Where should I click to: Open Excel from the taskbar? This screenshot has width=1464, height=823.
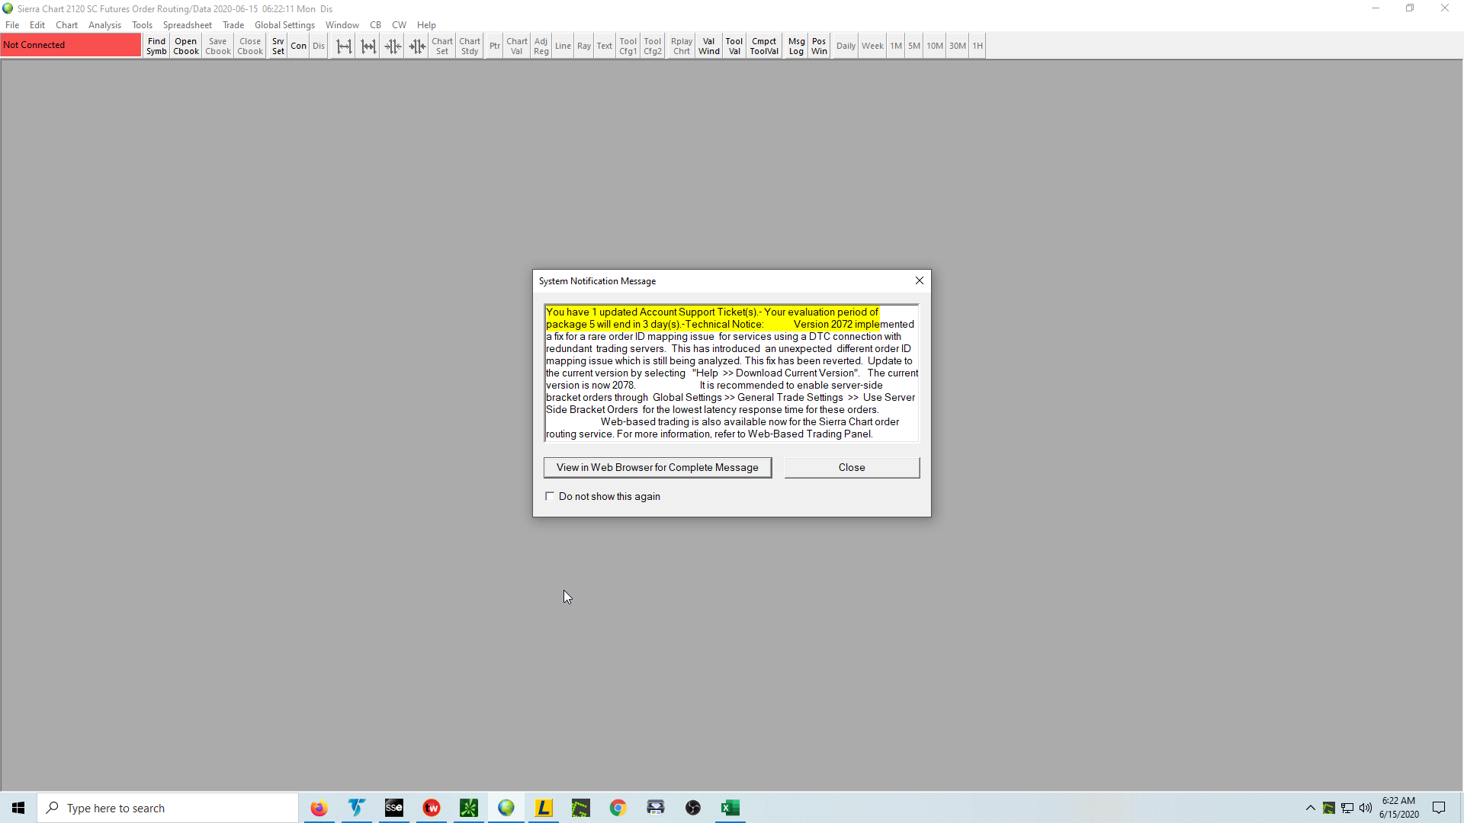(730, 808)
